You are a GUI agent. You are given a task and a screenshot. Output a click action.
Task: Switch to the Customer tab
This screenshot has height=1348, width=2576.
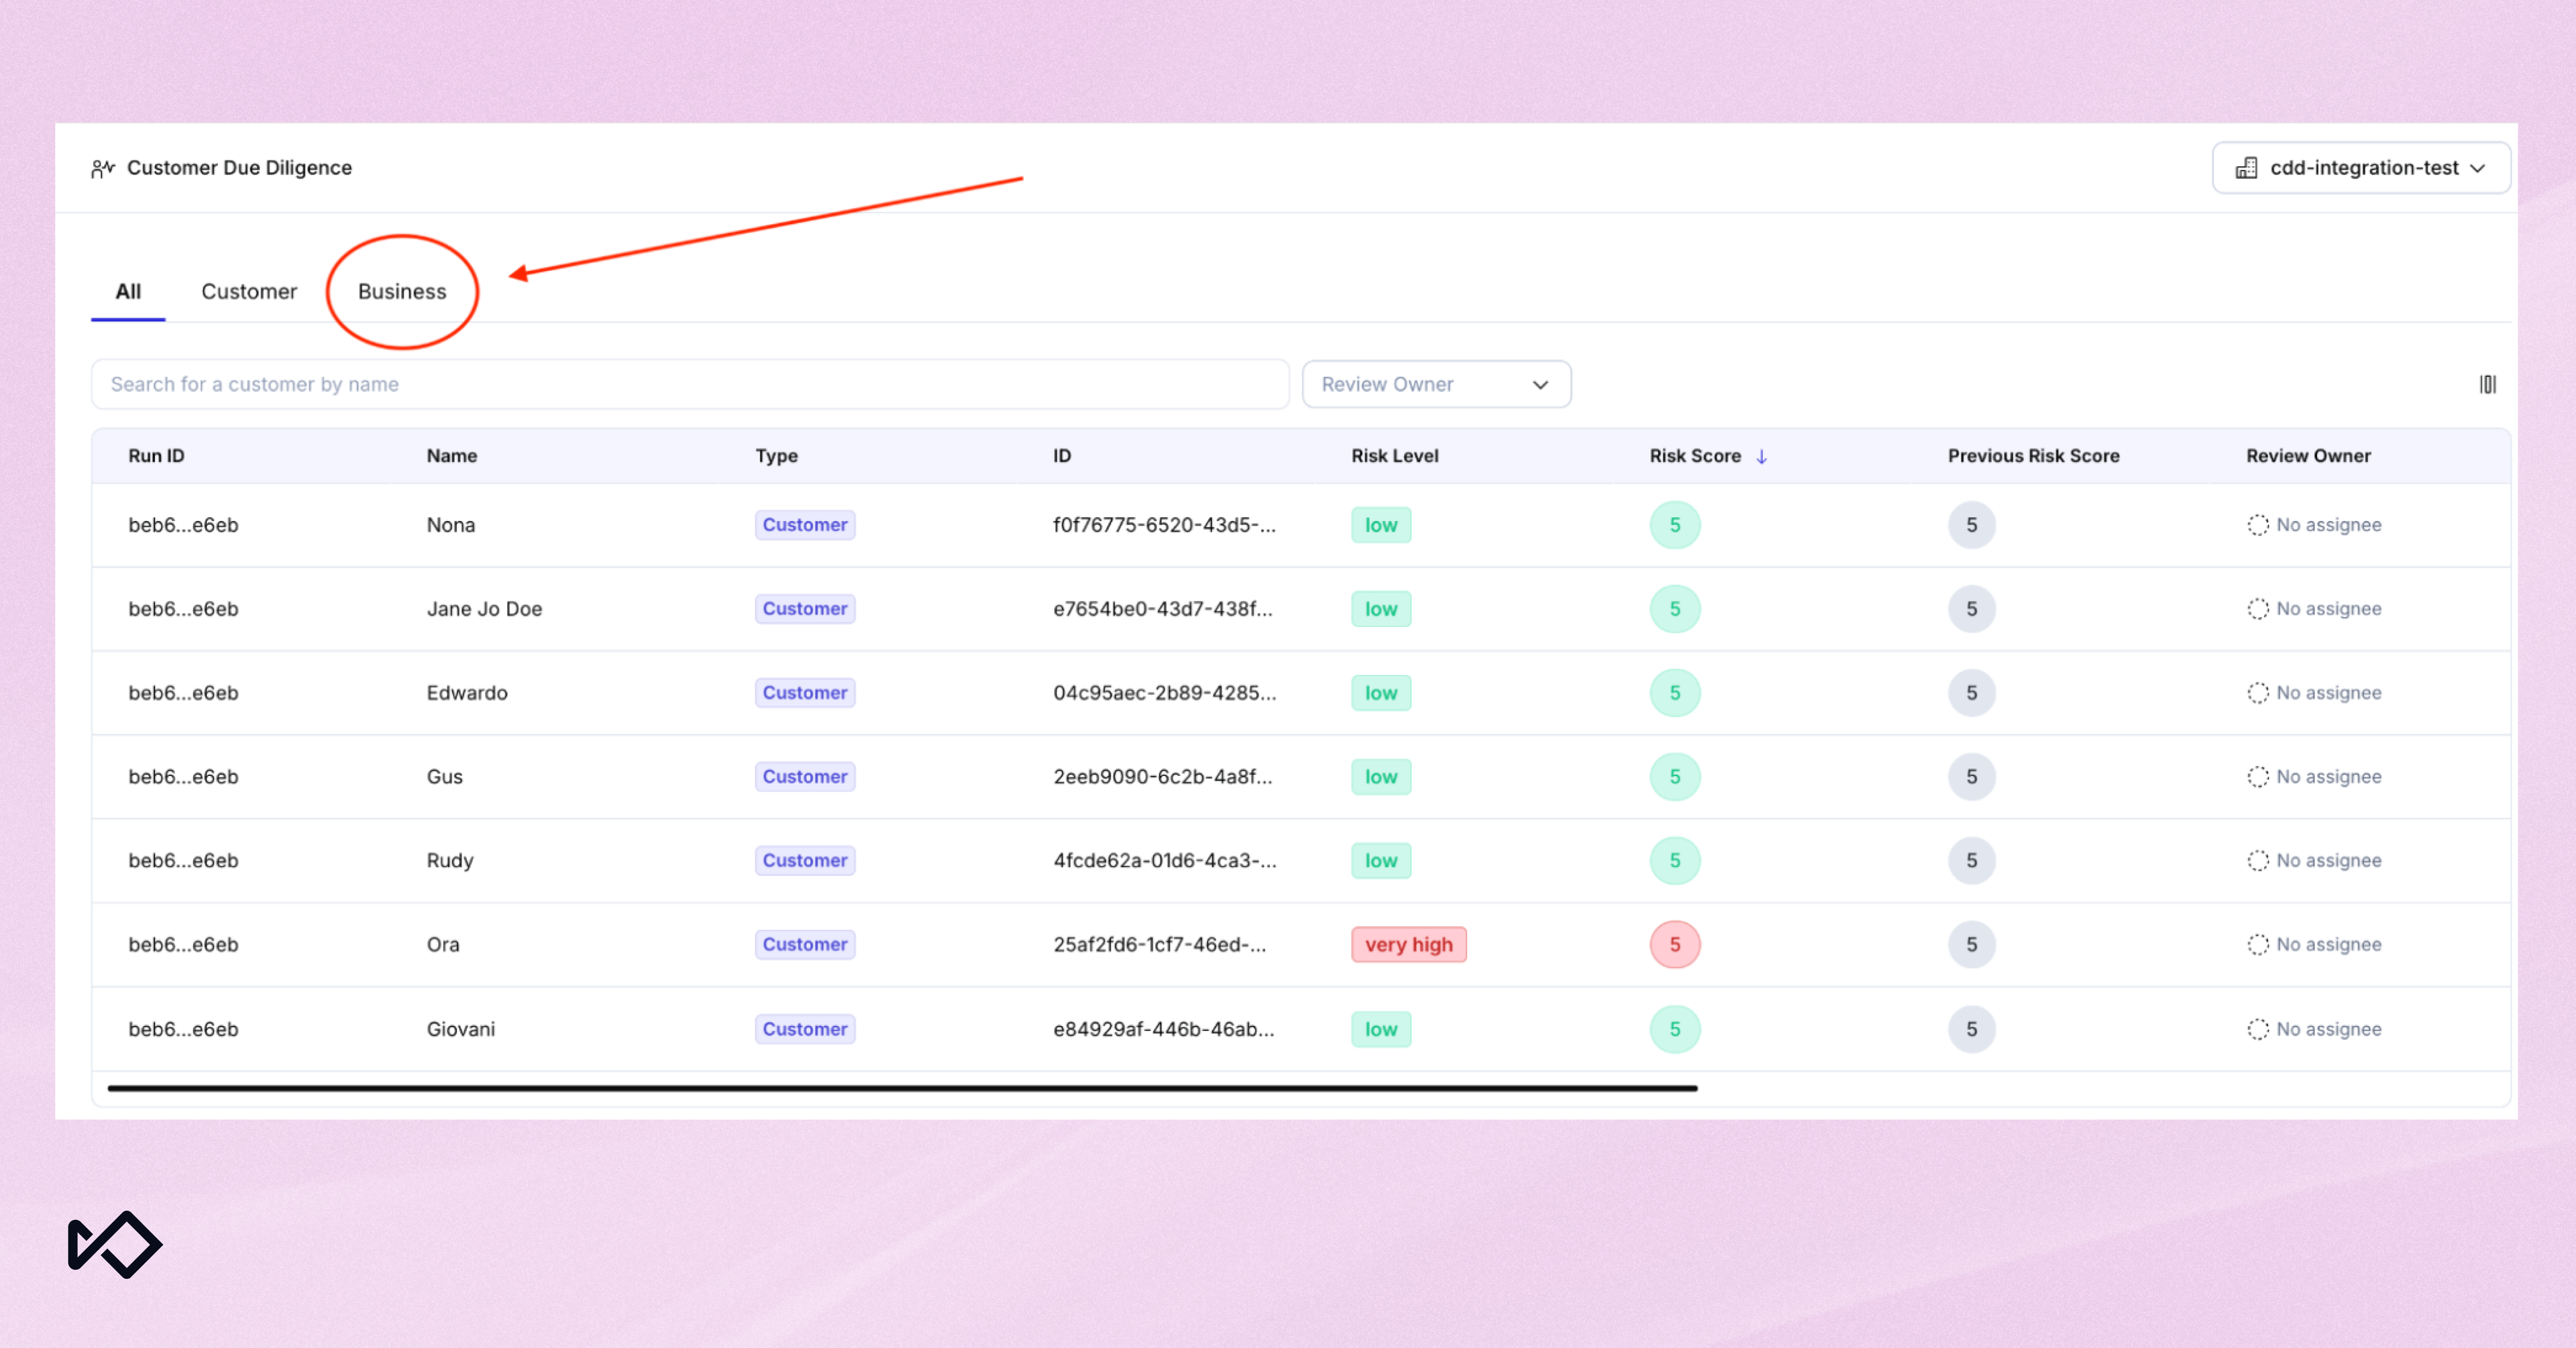coord(249,292)
